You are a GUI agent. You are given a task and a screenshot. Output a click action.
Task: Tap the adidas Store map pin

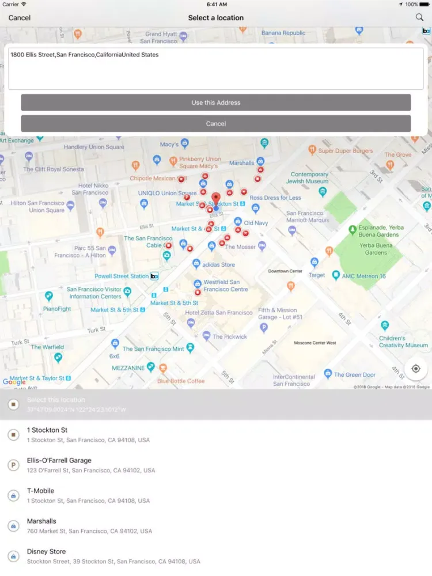(x=196, y=263)
